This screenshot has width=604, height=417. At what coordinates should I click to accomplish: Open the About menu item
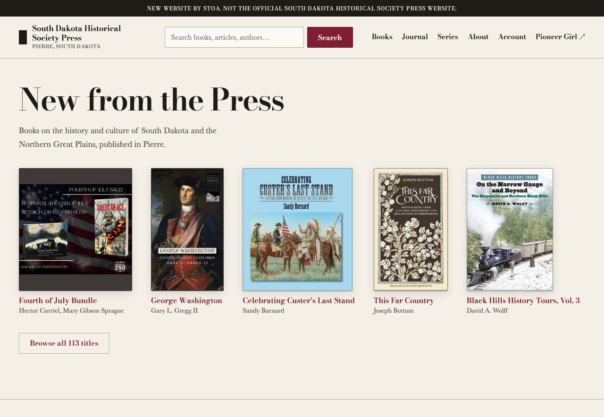click(478, 37)
